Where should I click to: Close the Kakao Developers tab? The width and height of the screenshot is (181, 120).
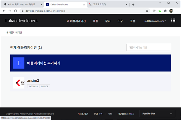(84, 4)
